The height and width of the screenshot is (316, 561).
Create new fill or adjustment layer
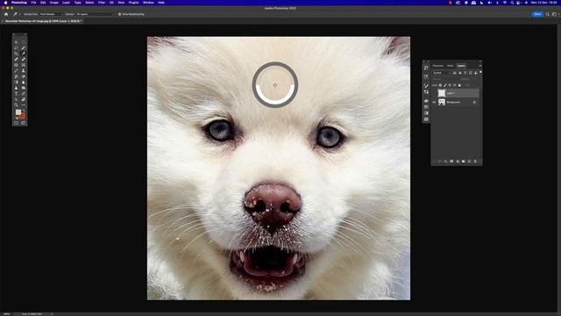point(458,162)
